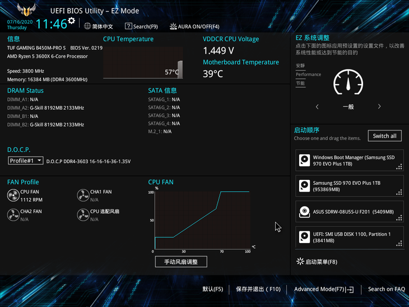Select UEFI: SMI USB DISK boot entry
This screenshot has width=409, height=307.
(350, 237)
